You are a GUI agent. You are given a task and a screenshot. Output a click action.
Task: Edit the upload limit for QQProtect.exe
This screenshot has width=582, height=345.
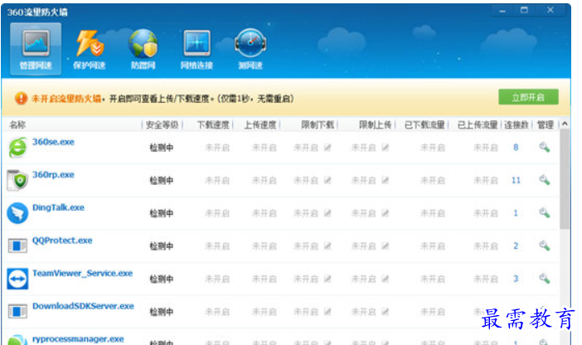(386, 245)
